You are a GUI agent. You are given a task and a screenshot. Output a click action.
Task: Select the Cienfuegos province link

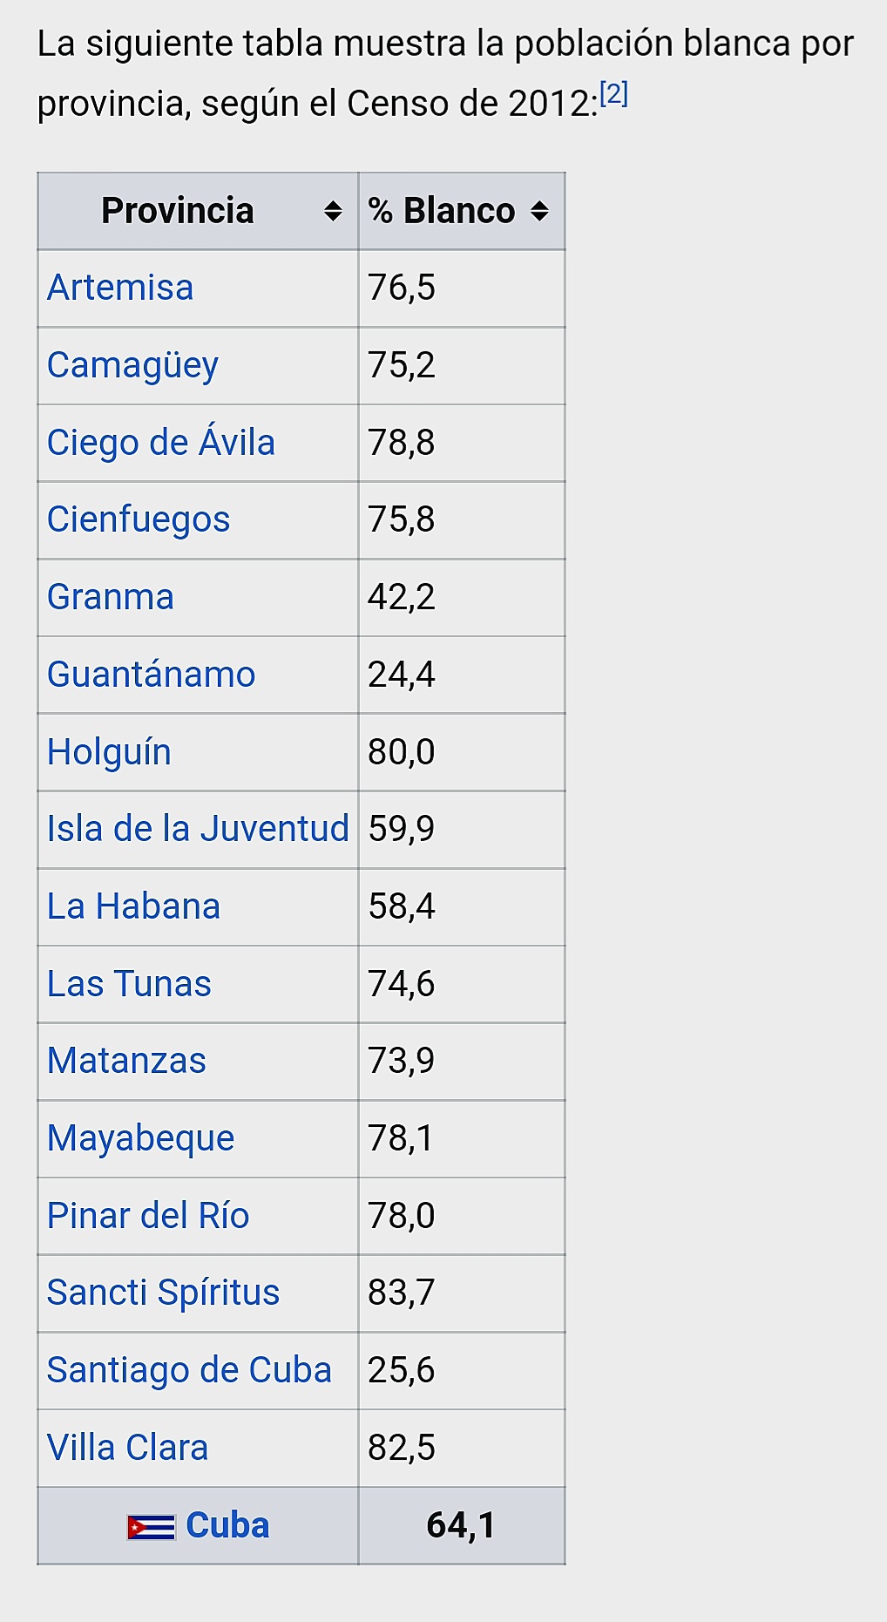(139, 519)
